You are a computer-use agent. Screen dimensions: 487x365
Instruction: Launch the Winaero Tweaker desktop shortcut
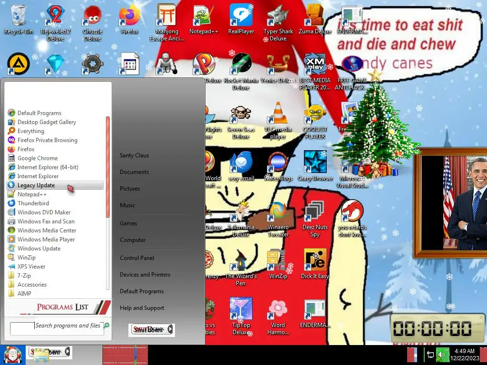coord(278,219)
